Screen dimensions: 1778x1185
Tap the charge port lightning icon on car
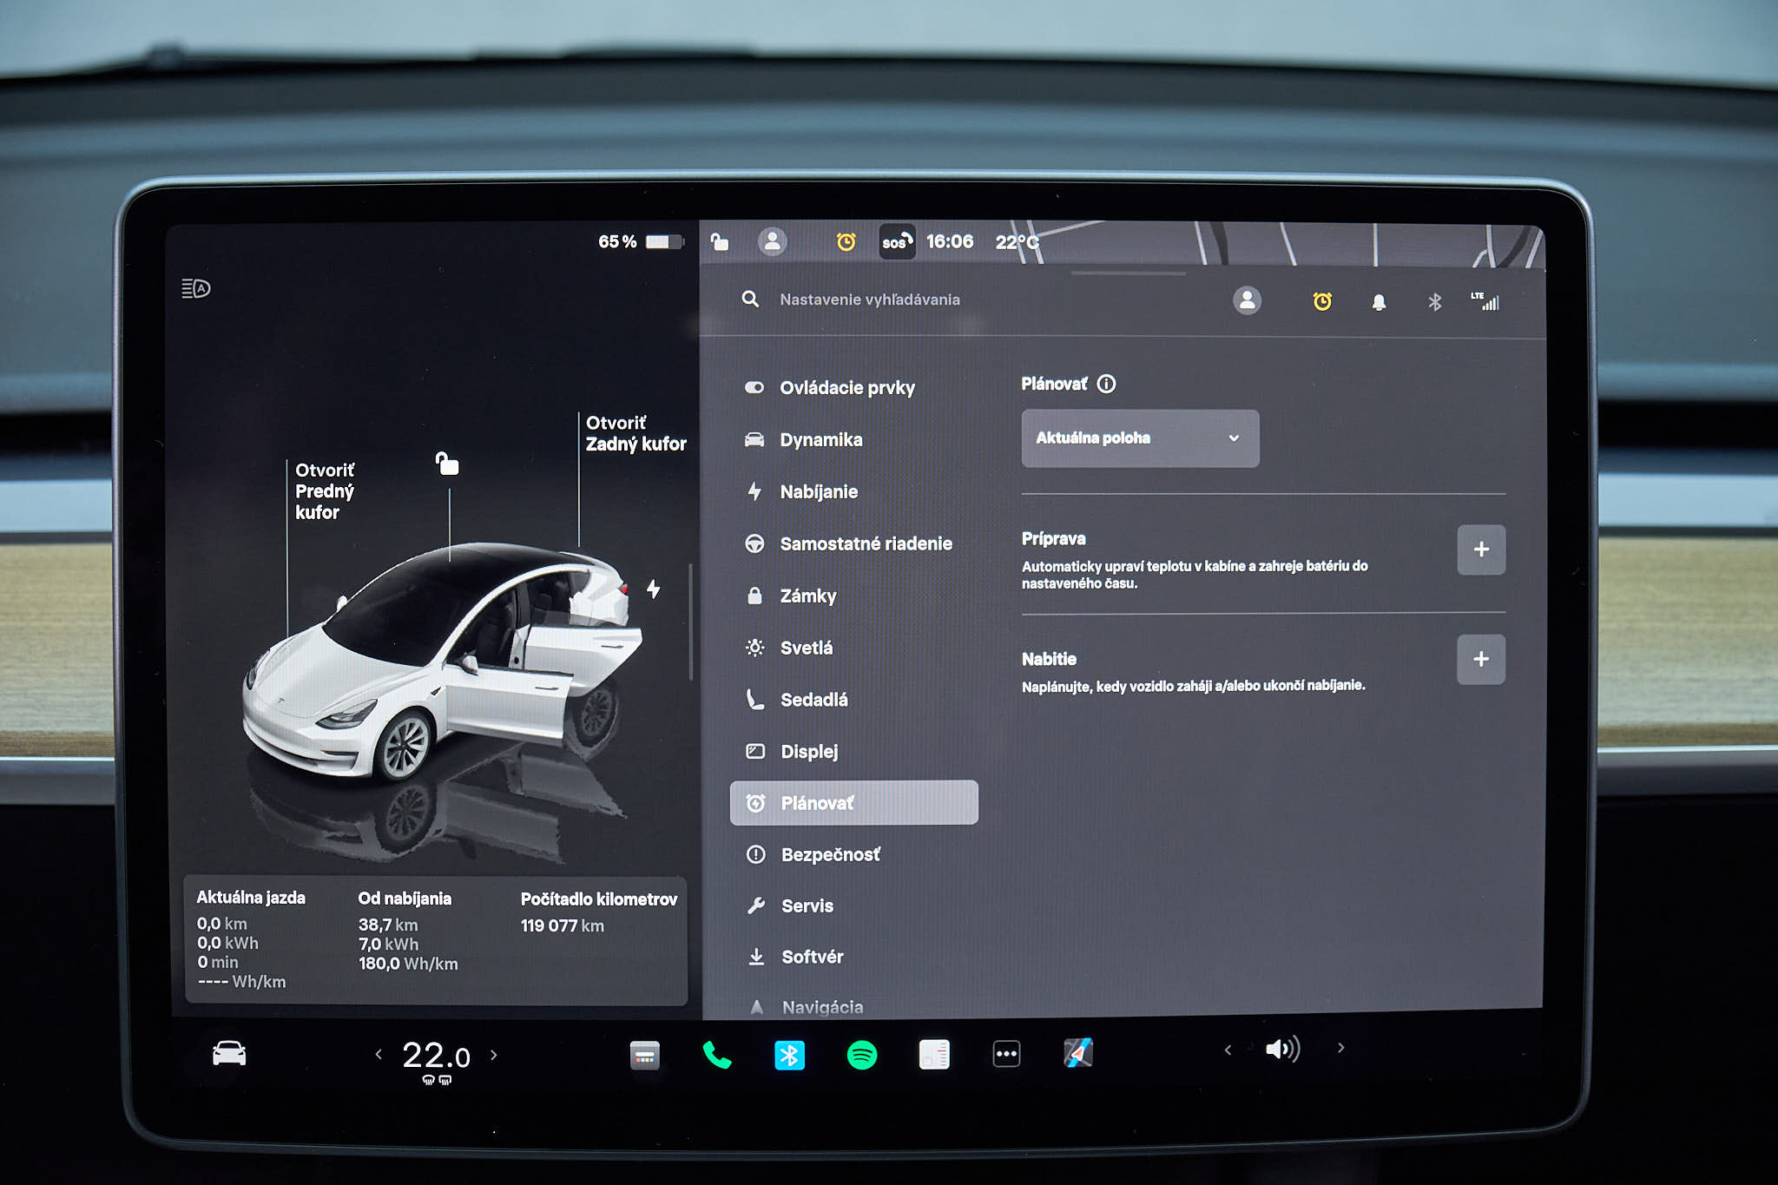[x=653, y=589]
